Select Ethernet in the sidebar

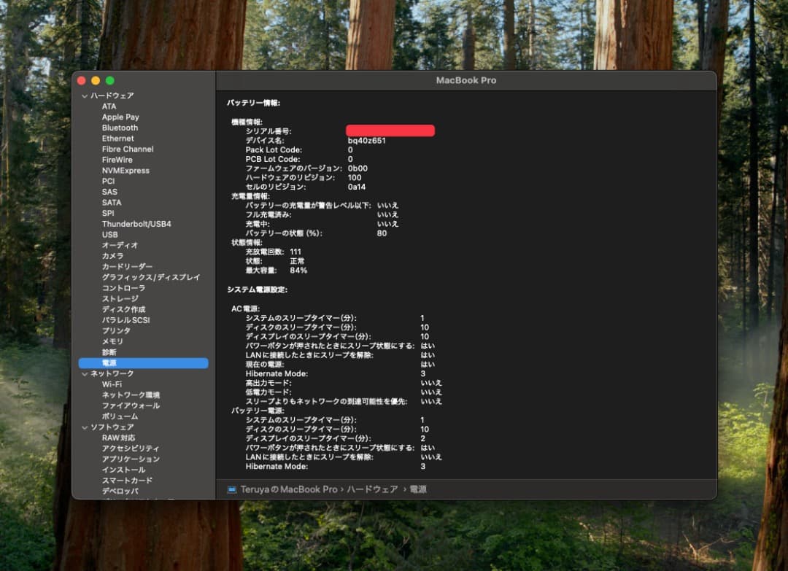(117, 138)
